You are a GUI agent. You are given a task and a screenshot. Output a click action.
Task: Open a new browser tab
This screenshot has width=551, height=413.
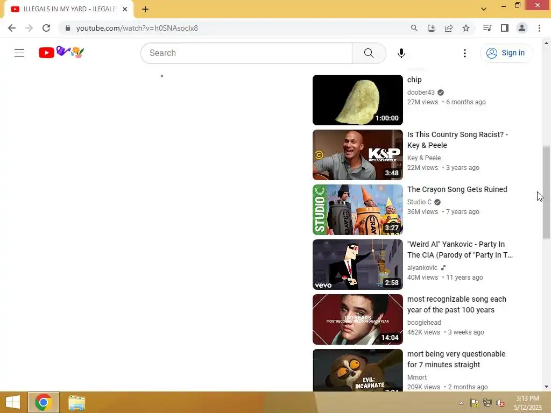pos(145,9)
